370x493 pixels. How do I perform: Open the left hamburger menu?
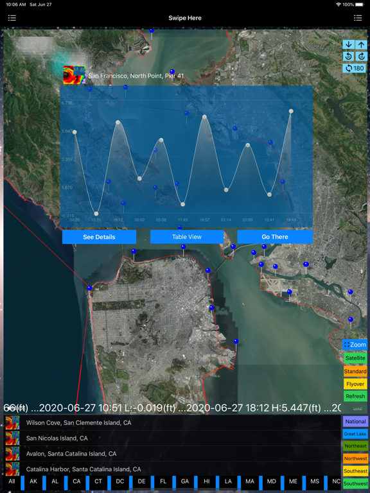pos(12,18)
